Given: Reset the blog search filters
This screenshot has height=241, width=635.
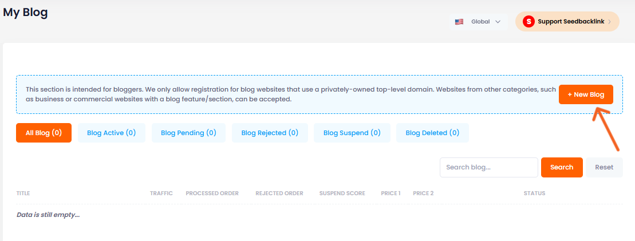Looking at the screenshot, I should click(604, 167).
